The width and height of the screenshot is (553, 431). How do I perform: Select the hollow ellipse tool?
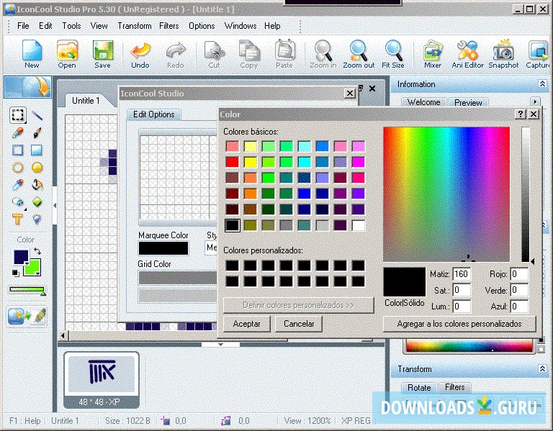pyautogui.click(x=17, y=168)
